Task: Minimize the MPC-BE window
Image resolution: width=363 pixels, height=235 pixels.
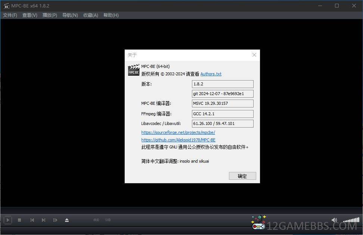Action: click(320, 6)
